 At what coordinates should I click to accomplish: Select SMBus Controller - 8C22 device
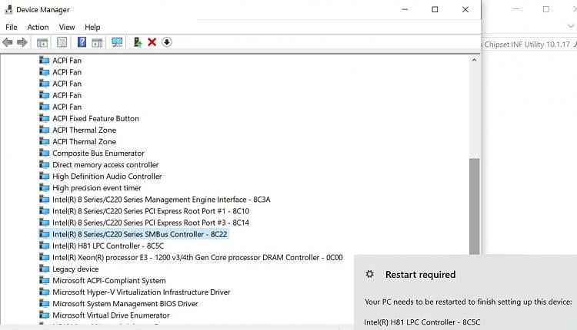[140, 234]
